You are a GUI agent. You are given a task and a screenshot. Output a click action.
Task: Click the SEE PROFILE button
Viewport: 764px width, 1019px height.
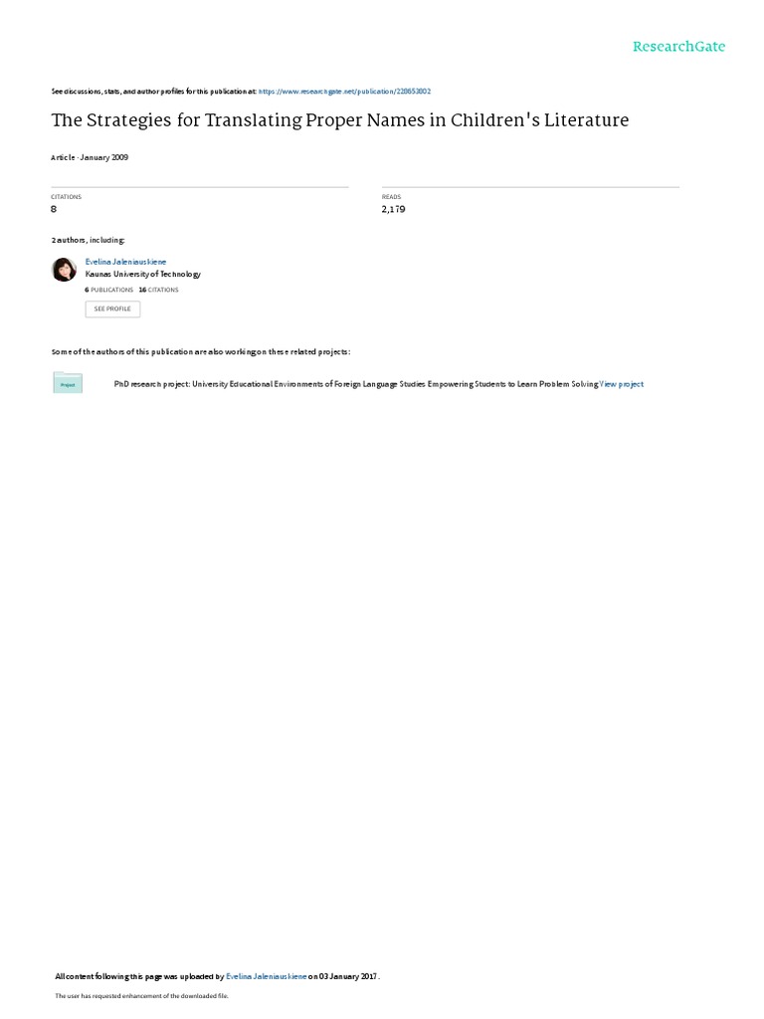coord(112,308)
